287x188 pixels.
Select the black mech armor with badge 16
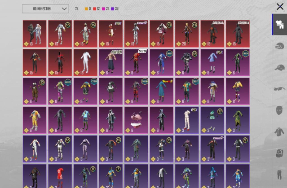pyautogui.click(x=187, y=62)
